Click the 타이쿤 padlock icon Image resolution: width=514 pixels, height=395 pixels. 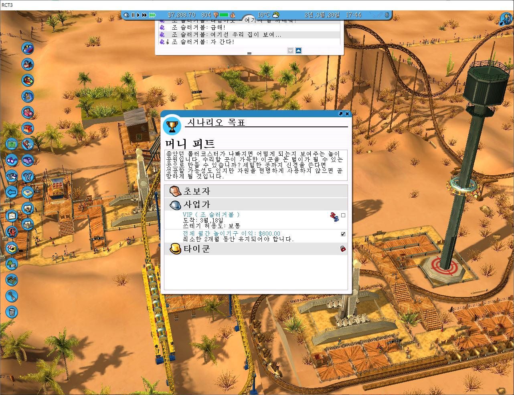tap(343, 249)
